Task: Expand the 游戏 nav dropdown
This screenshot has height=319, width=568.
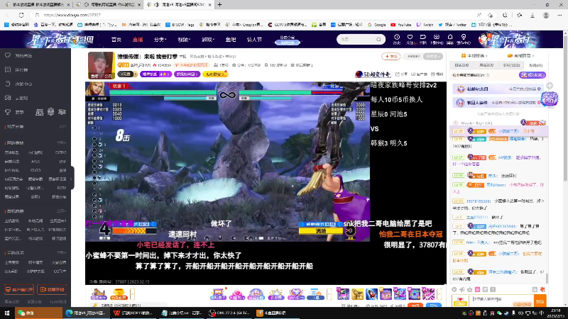Action: click(x=208, y=40)
